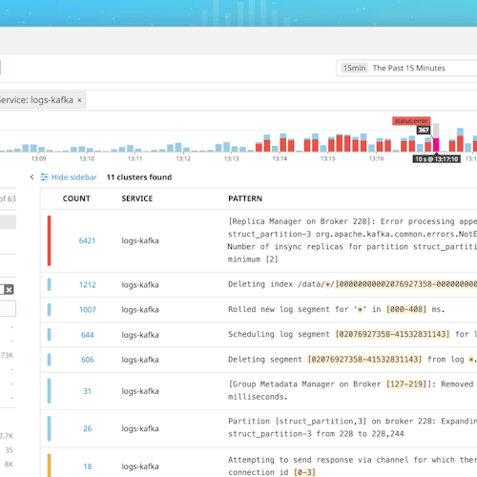477x477 pixels.
Task: Select the Rolled new log segment pattern
Action: click(337, 309)
